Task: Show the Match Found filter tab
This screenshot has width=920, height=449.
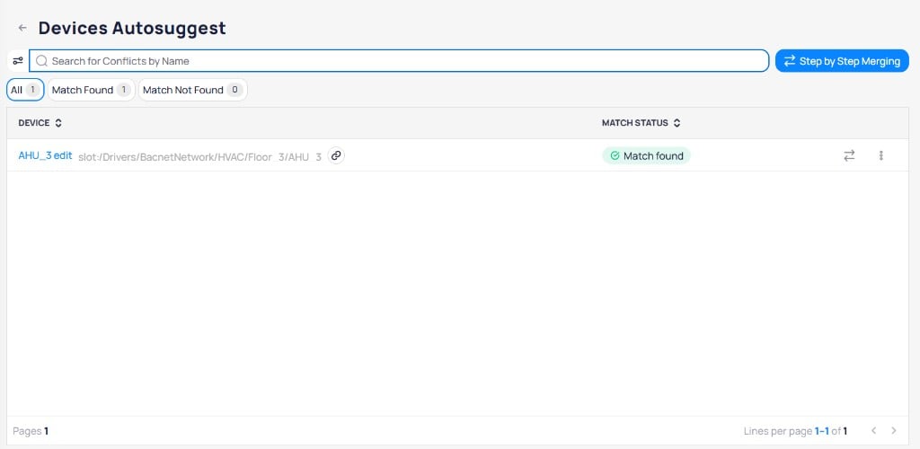Action: click(91, 90)
